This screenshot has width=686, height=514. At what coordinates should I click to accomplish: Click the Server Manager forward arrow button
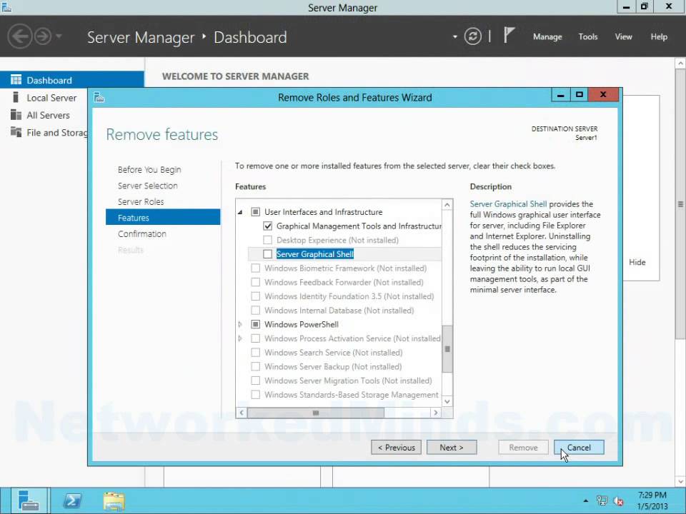pos(43,36)
